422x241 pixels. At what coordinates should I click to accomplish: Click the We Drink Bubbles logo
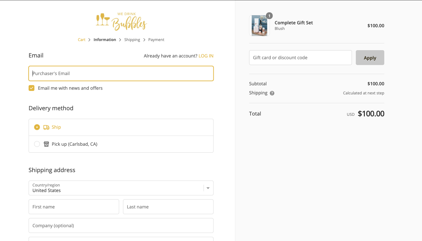(121, 21)
